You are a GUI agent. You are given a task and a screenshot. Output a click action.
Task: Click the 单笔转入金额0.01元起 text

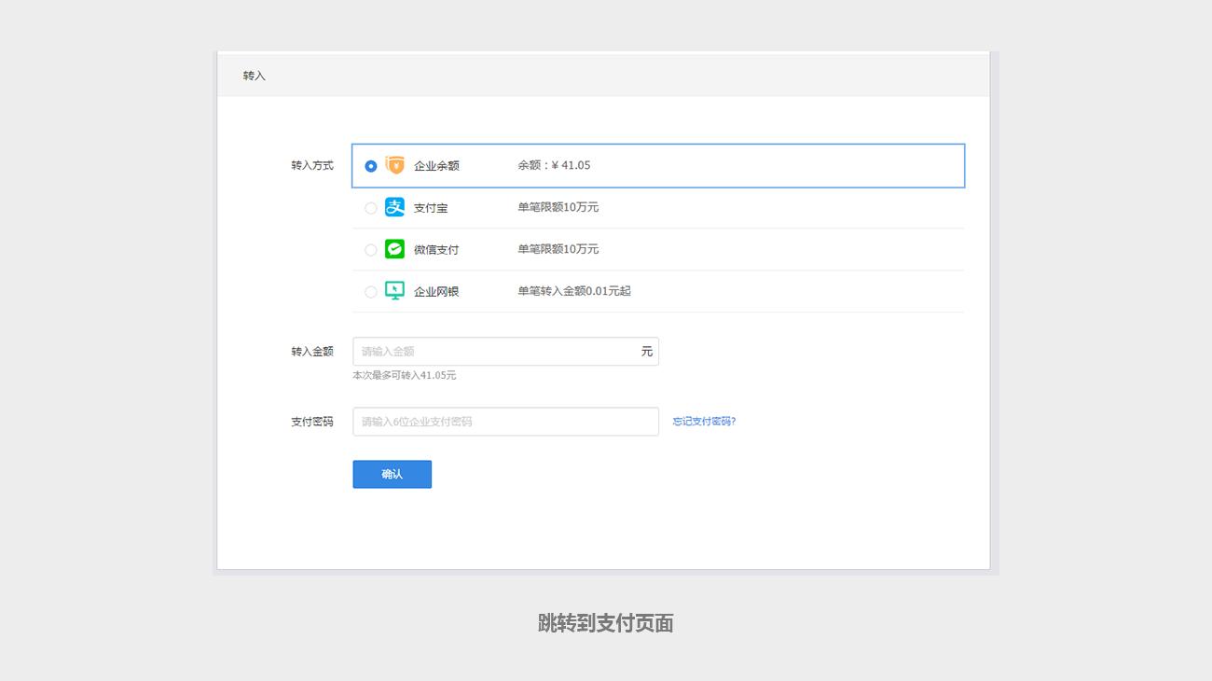click(574, 291)
